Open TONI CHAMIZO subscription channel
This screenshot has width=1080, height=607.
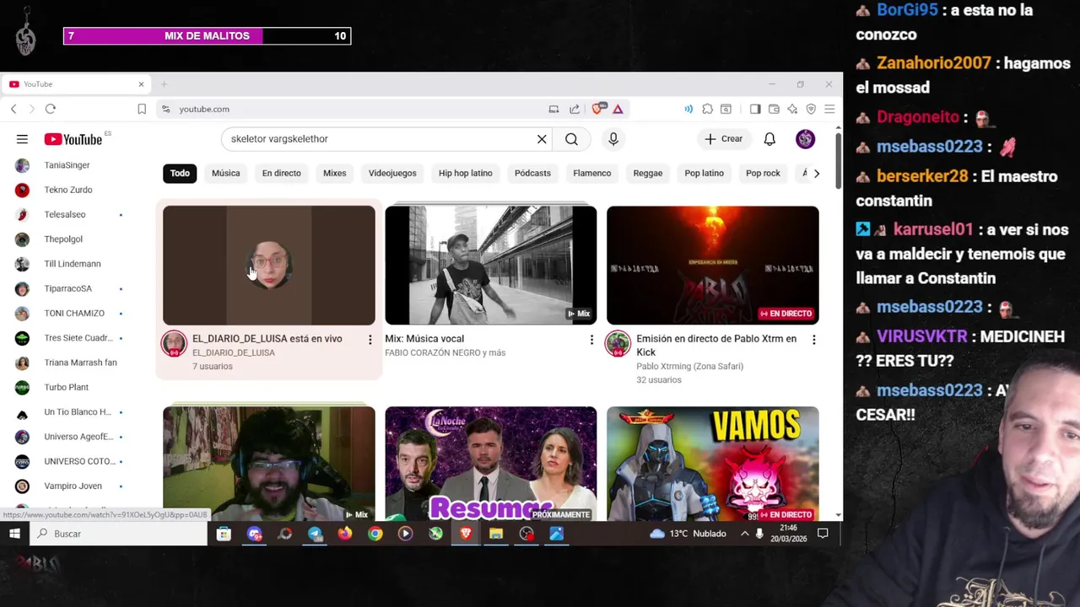74,313
